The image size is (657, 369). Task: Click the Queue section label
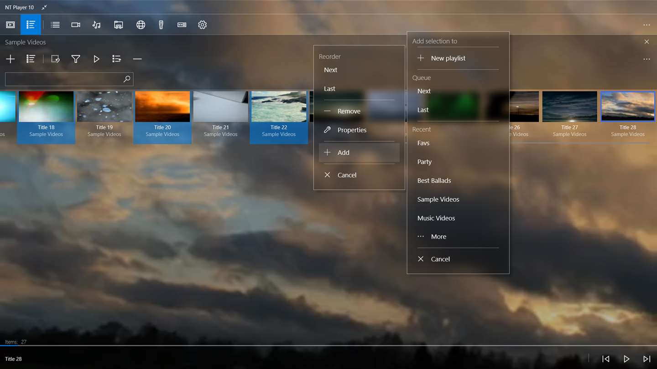(x=422, y=77)
